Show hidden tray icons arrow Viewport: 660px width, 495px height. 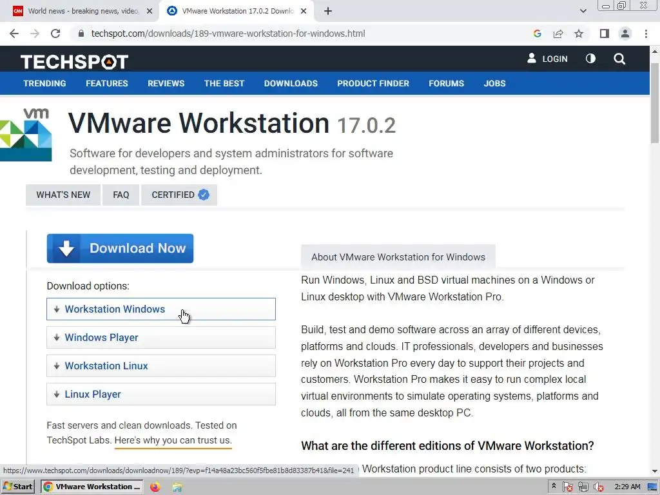point(554,486)
